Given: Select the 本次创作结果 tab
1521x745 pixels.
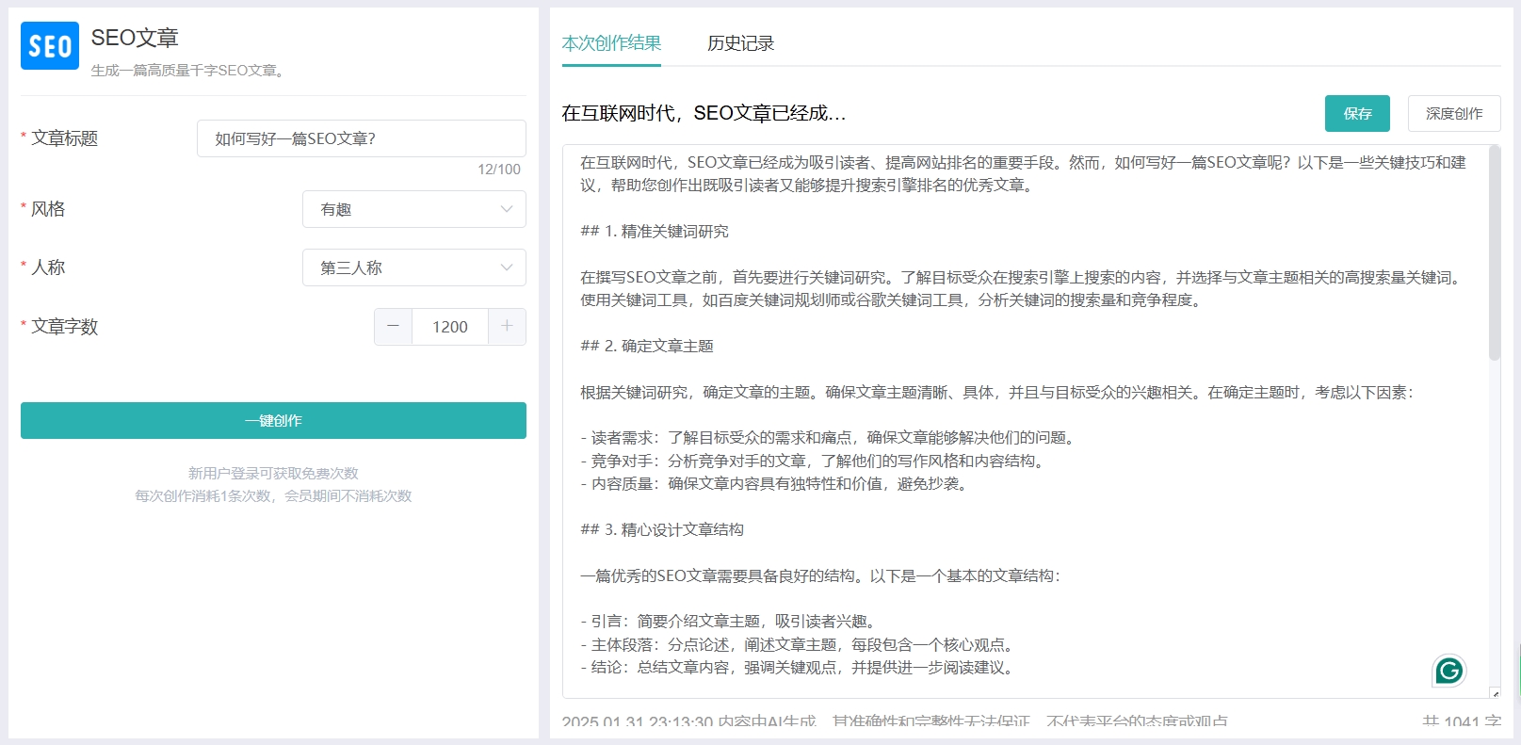Looking at the screenshot, I should (611, 43).
